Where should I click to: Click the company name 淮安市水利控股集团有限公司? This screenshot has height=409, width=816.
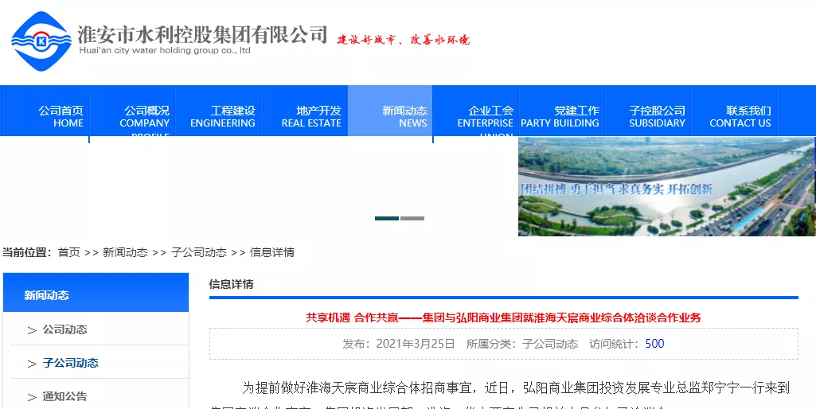(x=202, y=34)
